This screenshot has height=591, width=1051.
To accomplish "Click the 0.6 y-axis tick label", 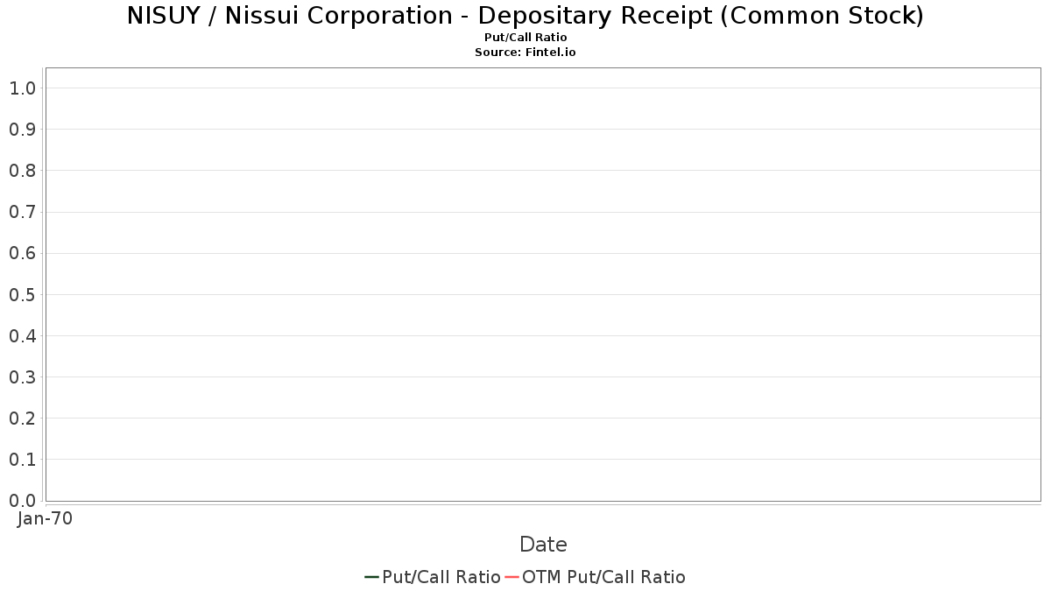I will point(22,253).
